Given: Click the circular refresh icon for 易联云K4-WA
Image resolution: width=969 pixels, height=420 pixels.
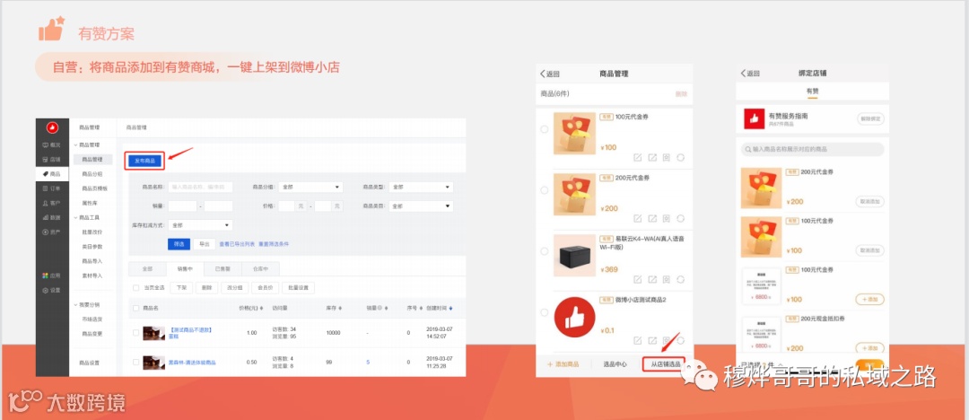Looking at the screenshot, I should pos(680,279).
